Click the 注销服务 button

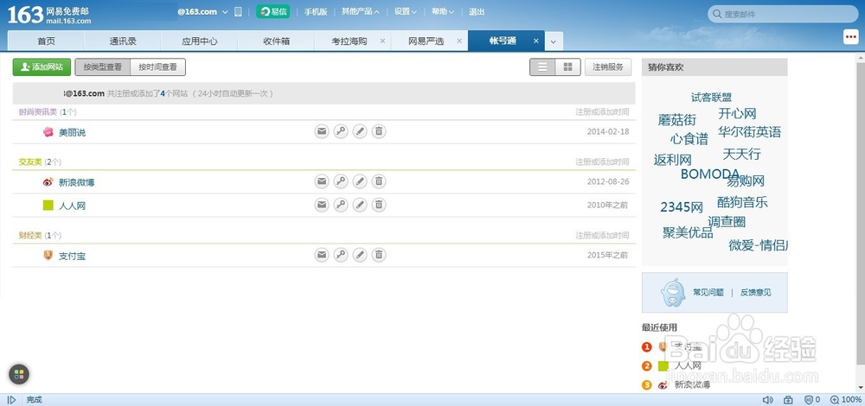point(608,67)
